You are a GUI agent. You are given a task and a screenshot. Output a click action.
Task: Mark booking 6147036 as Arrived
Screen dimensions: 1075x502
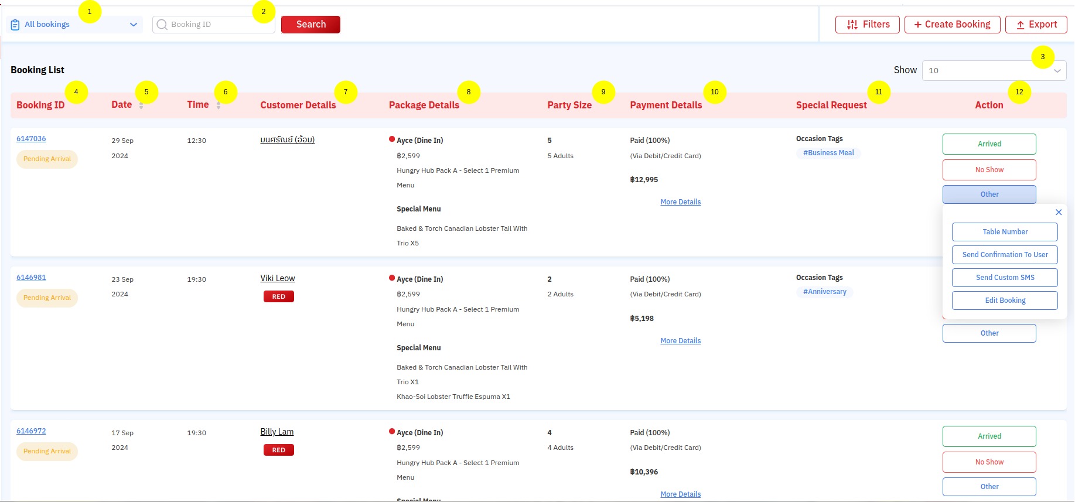coord(989,144)
